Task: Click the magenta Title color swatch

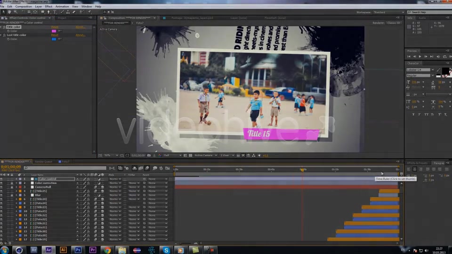Action: (54, 31)
